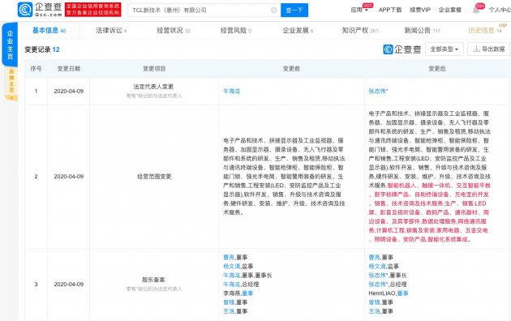Open the 企业主页 sidebar tab
Viewport: 511px width, 321px height.
tap(10, 45)
